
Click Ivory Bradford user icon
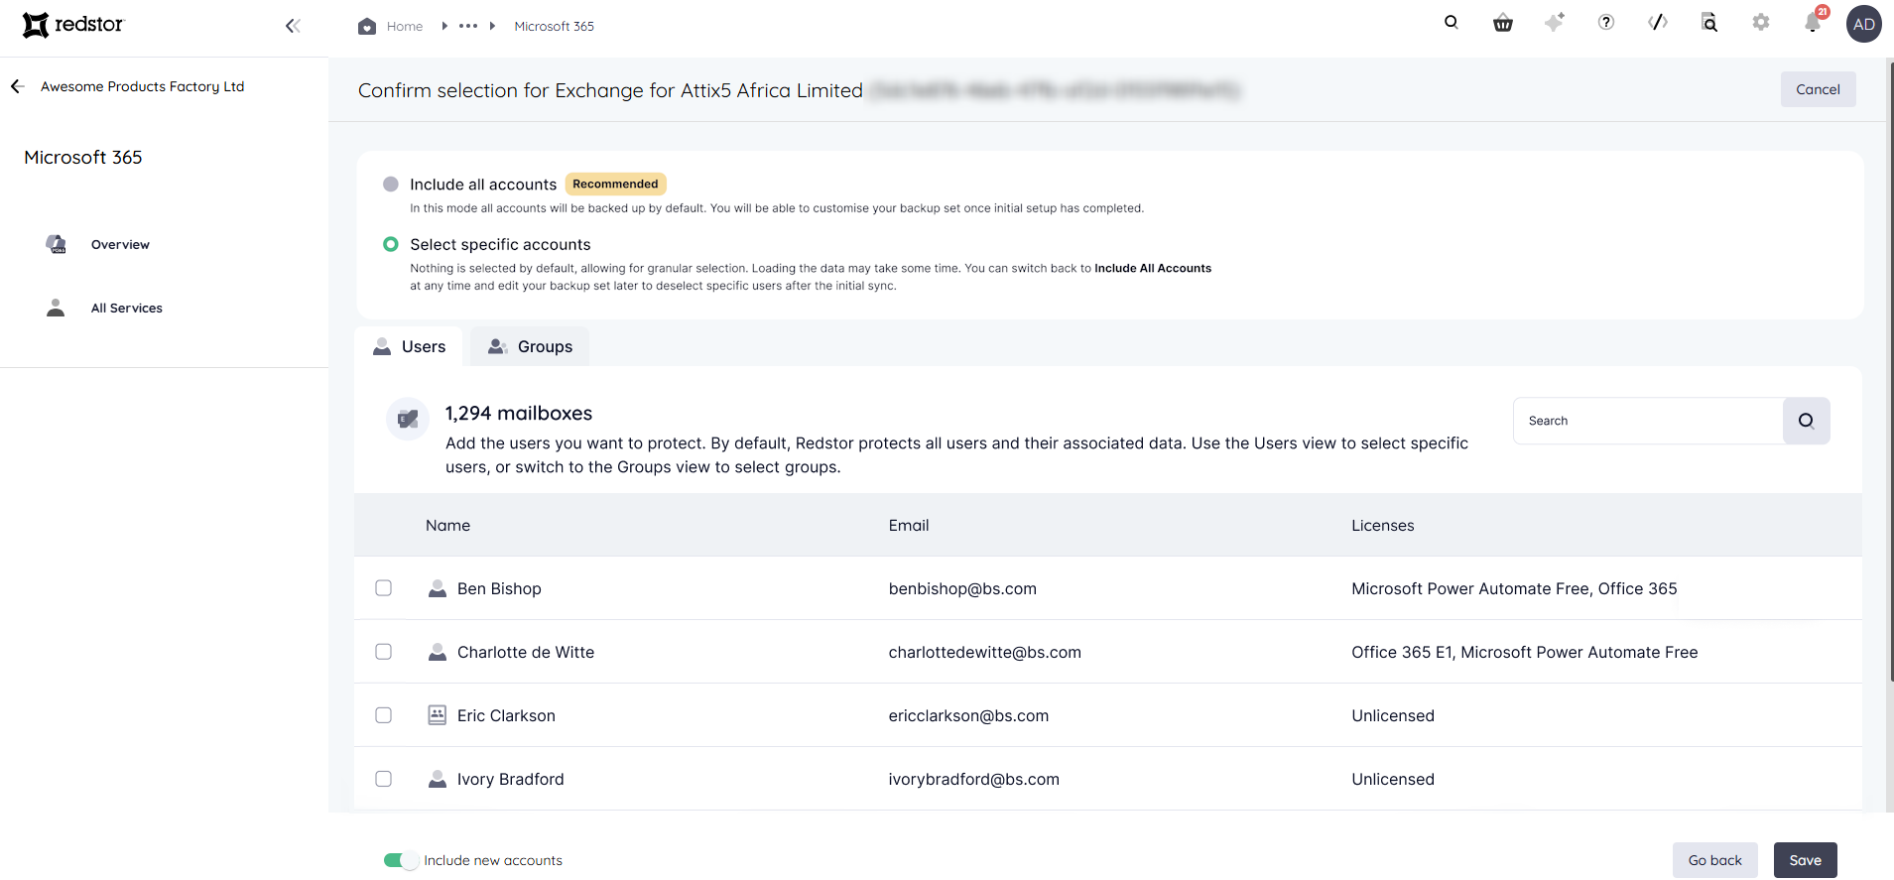click(437, 779)
